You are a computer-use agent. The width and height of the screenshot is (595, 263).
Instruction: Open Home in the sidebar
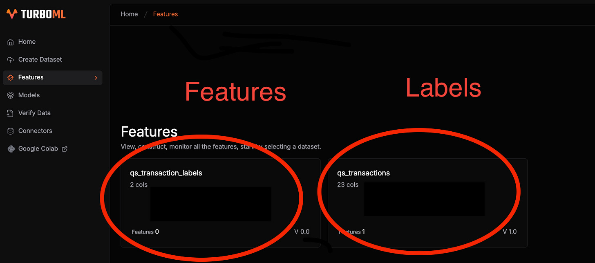click(x=52, y=42)
